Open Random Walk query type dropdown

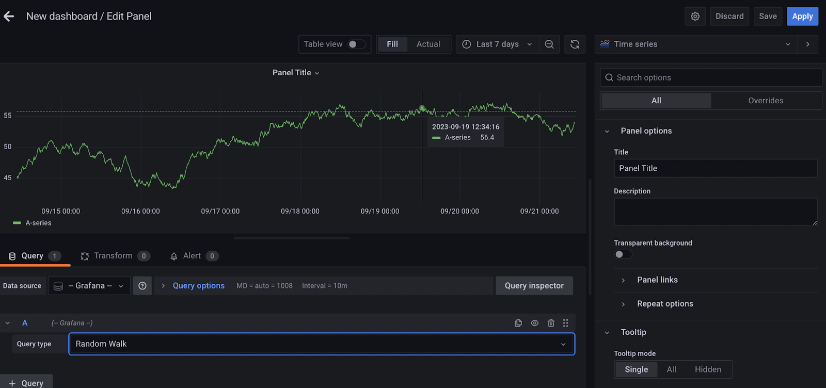[x=322, y=344]
